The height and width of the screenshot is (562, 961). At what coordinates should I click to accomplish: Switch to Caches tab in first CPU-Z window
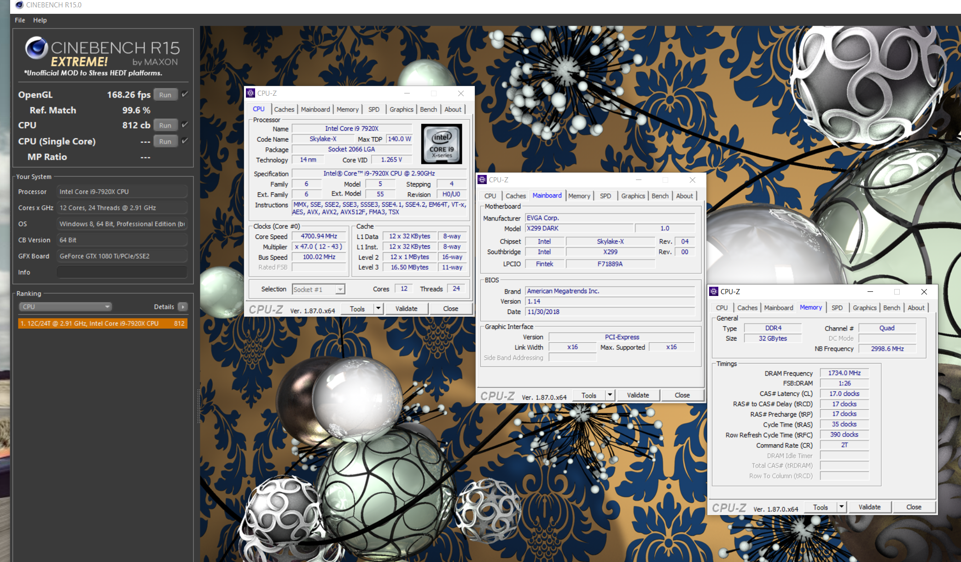coord(284,110)
